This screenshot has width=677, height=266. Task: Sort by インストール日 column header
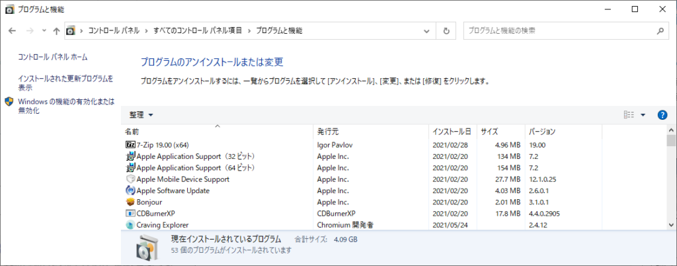coord(453,131)
